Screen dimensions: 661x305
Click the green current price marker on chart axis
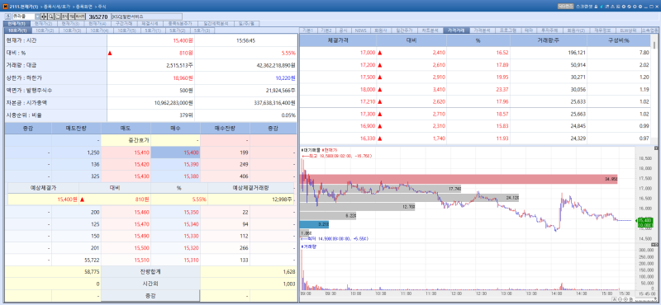[x=644, y=222]
